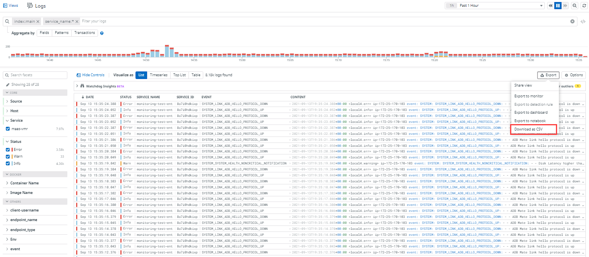Uncheck the maas-vmr service facet
This screenshot has height=257, width=589.
[x=8, y=129]
